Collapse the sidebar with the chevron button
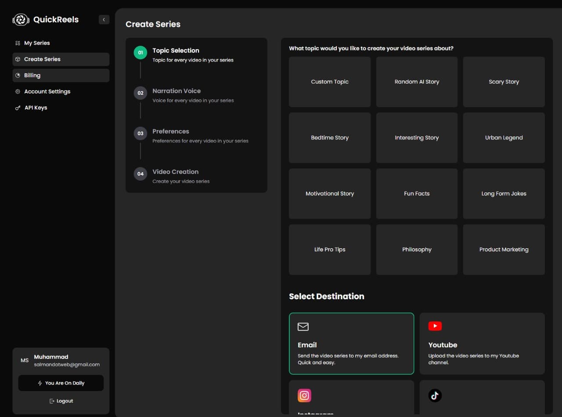The image size is (562, 417). click(104, 19)
